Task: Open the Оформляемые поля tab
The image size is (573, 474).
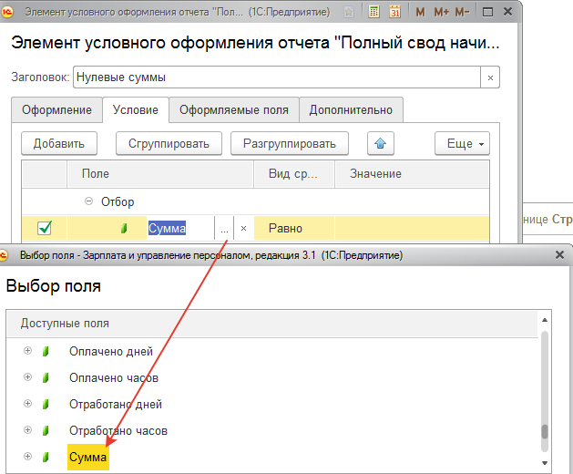Action: pos(234,109)
